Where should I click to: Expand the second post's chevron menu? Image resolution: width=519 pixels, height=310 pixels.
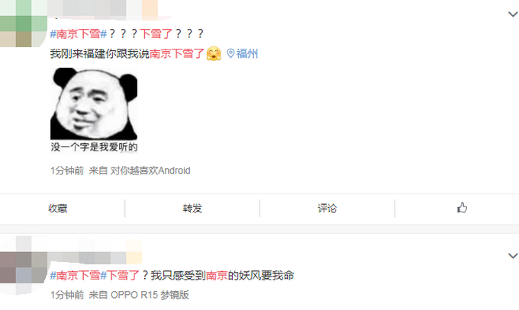pyautogui.click(x=513, y=255)
